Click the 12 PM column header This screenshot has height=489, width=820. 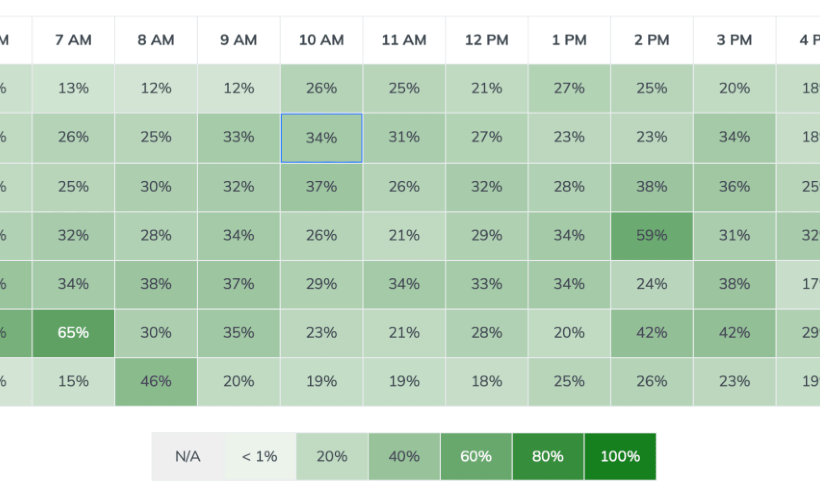click(487, 40)
